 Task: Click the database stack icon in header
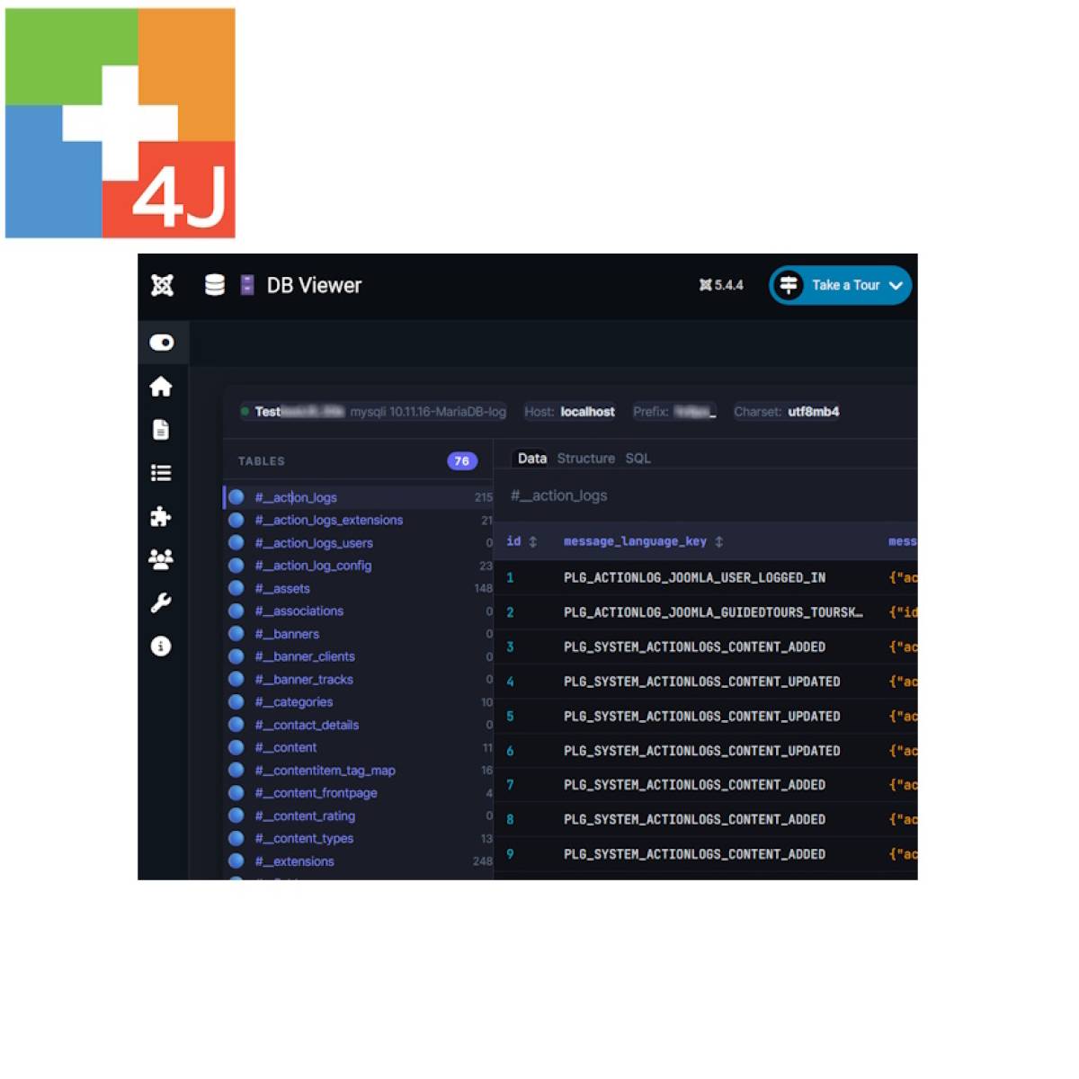[x=214, y=285]
